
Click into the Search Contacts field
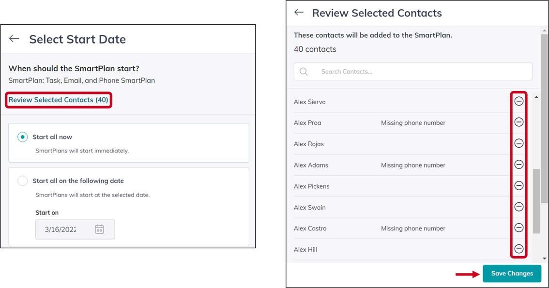point(421,72)
